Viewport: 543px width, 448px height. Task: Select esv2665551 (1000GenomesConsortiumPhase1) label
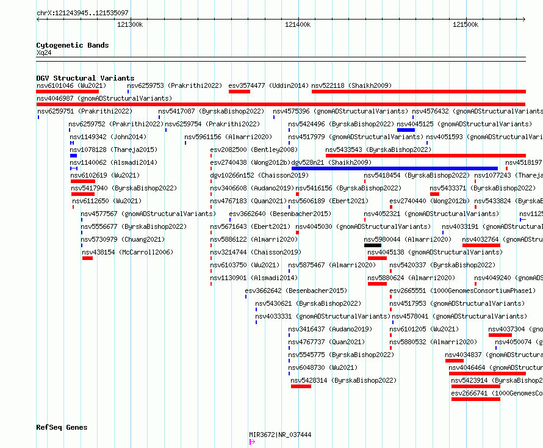[462, 291]
